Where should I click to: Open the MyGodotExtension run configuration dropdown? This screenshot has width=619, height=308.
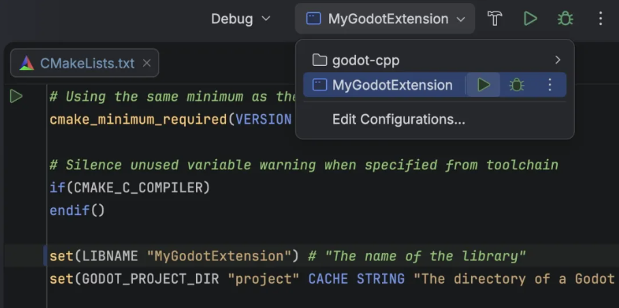385,19
